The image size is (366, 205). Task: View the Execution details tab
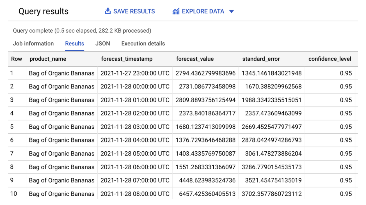(143, 44)
